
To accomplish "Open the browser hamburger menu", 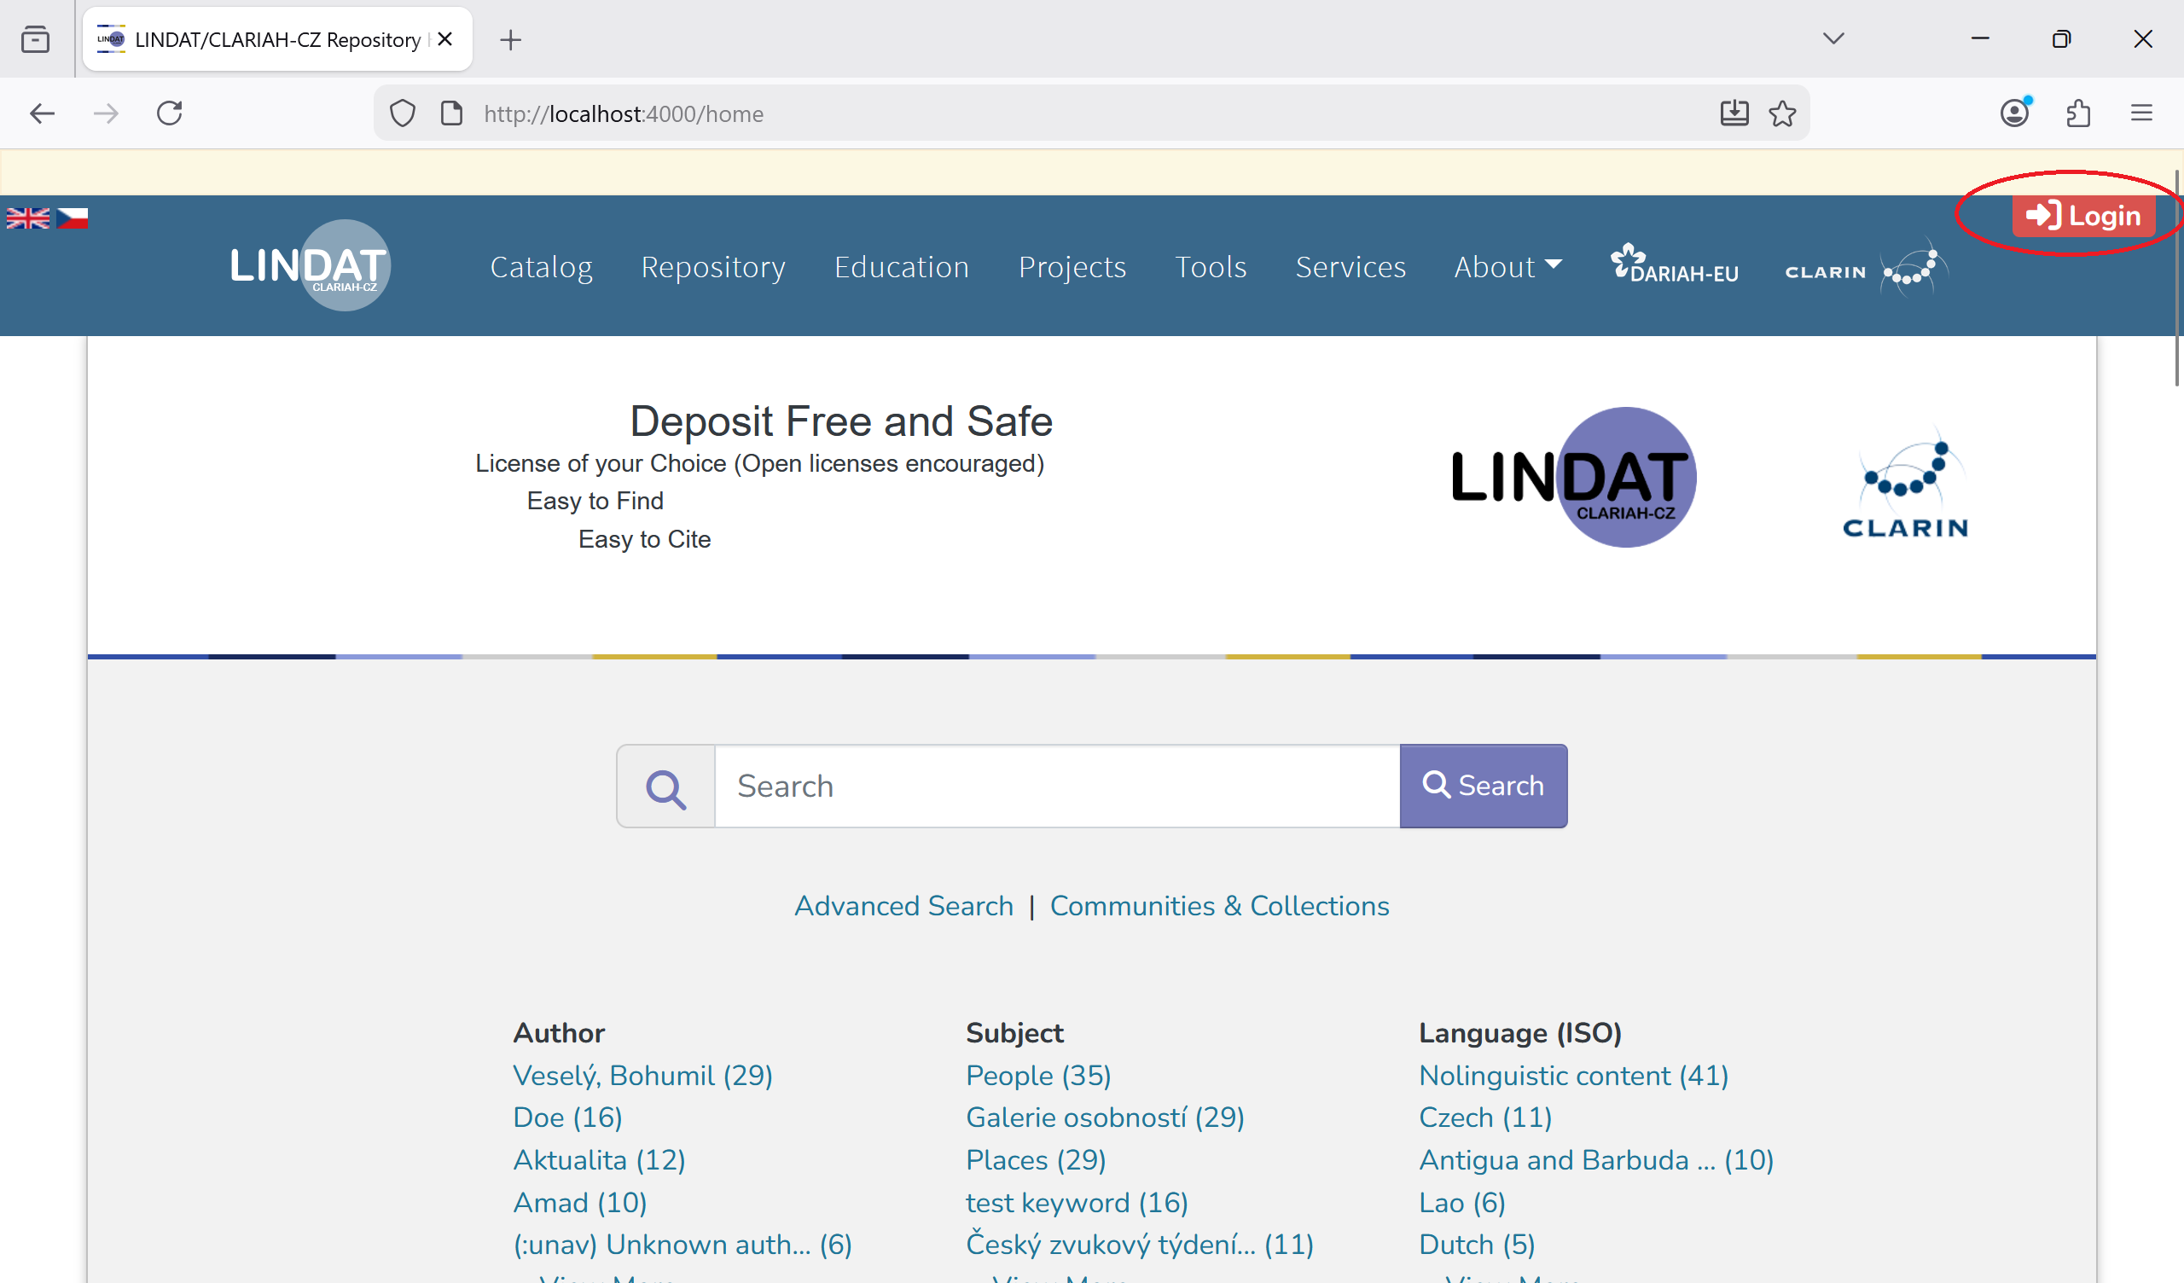I will pos(2141,113).
